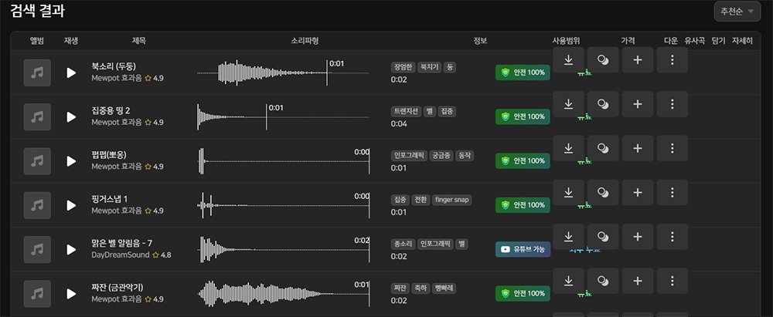
Task: Select the 축하 tag
Action: (x=420, y=289)
